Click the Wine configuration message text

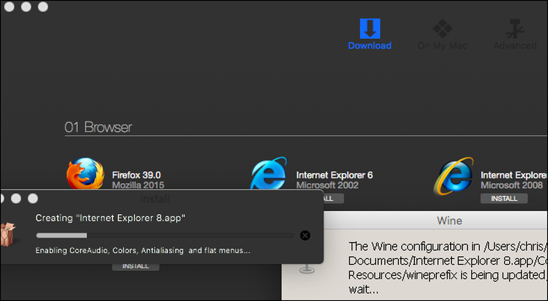pyautogui.click(x=448, y=268)
